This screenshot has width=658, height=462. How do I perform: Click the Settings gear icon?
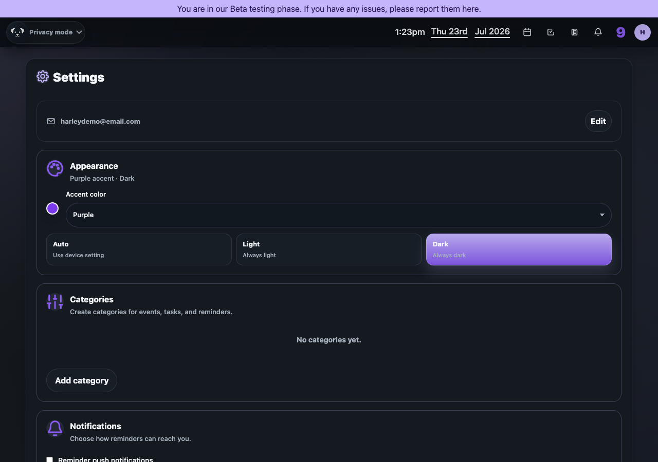43,76
